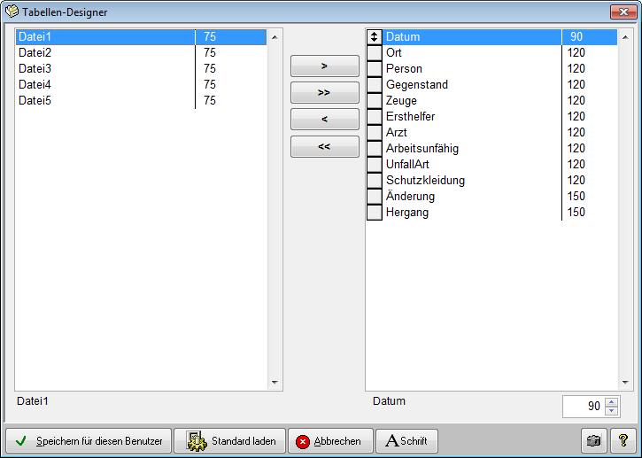Select the Änderung field name
The image size is (642, 458).
pyautogui.click(x=410, y=197)
